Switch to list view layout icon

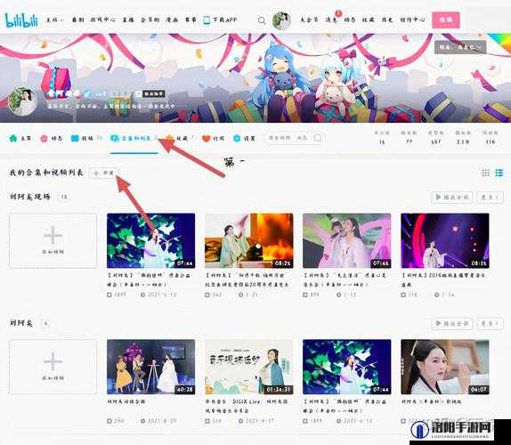(499, 173)
